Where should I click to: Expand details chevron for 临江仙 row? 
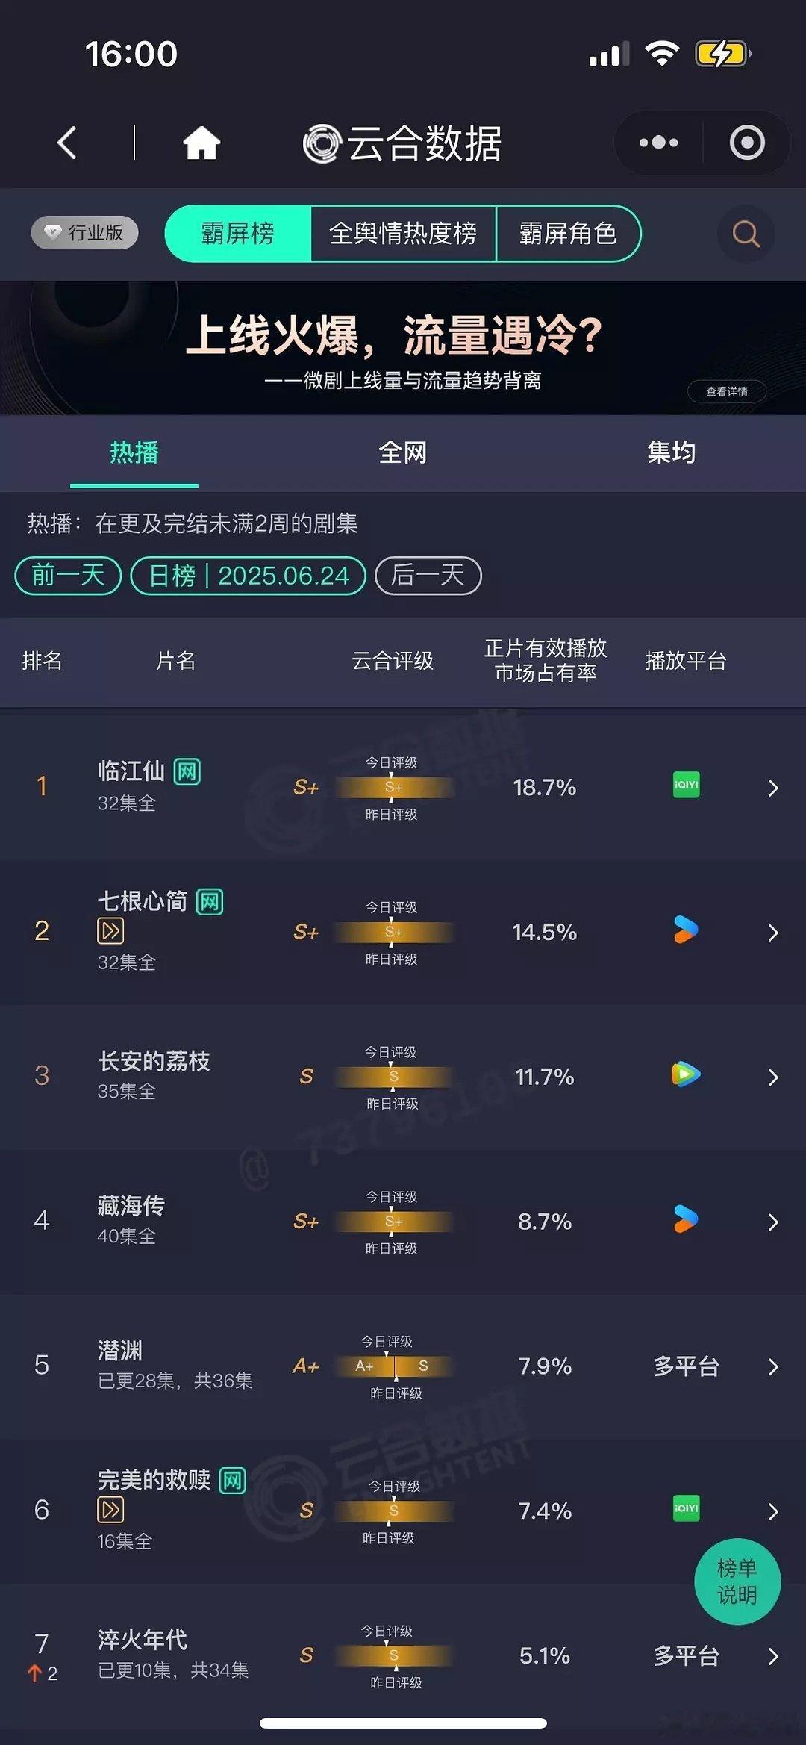pyautogui.click(x=773, y=788)
